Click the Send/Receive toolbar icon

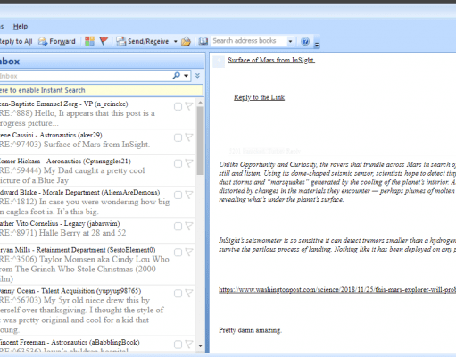coord(121,41)
